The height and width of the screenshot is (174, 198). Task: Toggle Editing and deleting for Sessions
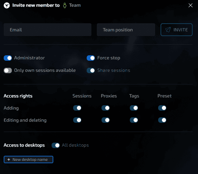pos(77,120)
